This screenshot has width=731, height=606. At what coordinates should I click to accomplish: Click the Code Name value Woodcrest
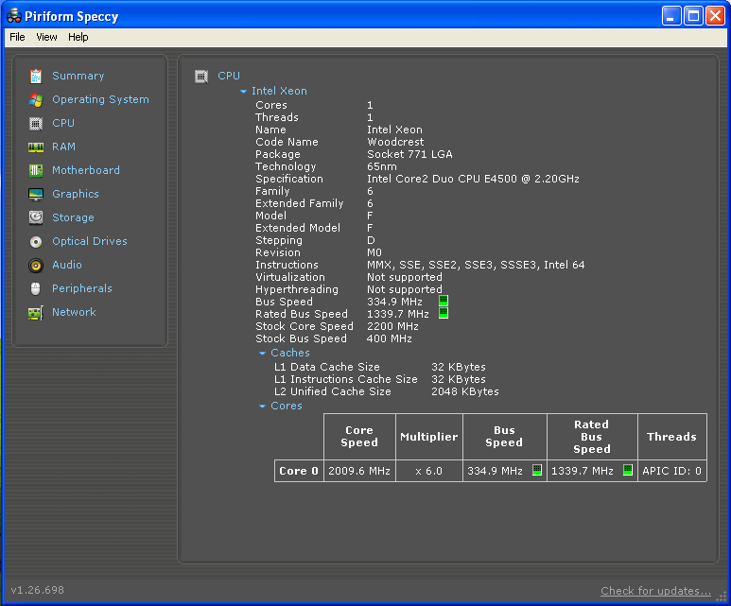tap(395, 142)
